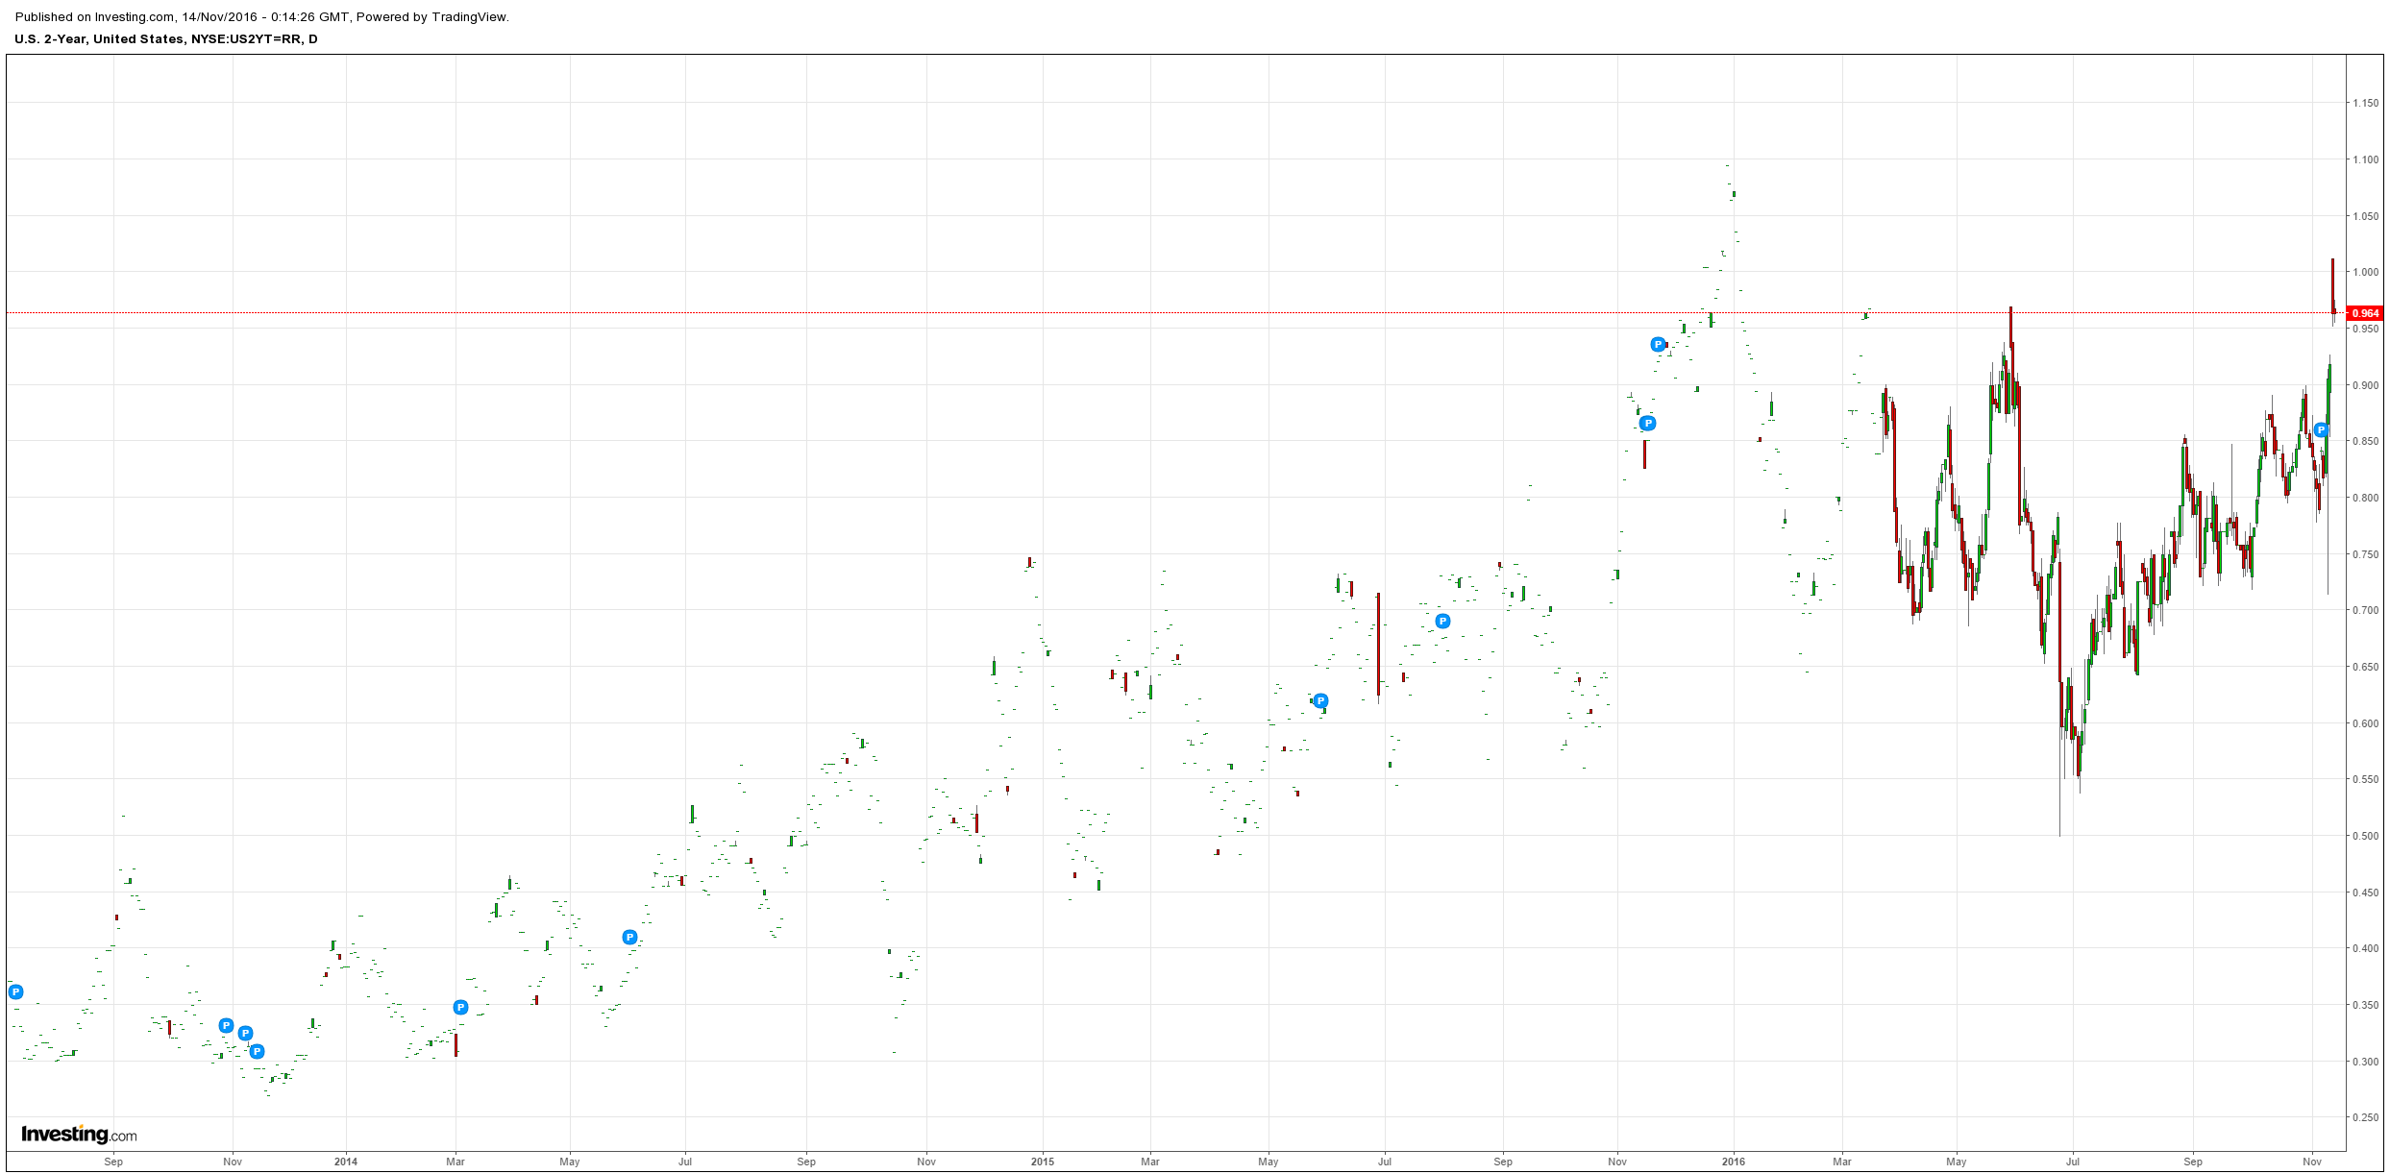Viewport: 2390px width, 1174px height.
Task: Click the upper P marker in November 2015
Action: (1658, 345)
